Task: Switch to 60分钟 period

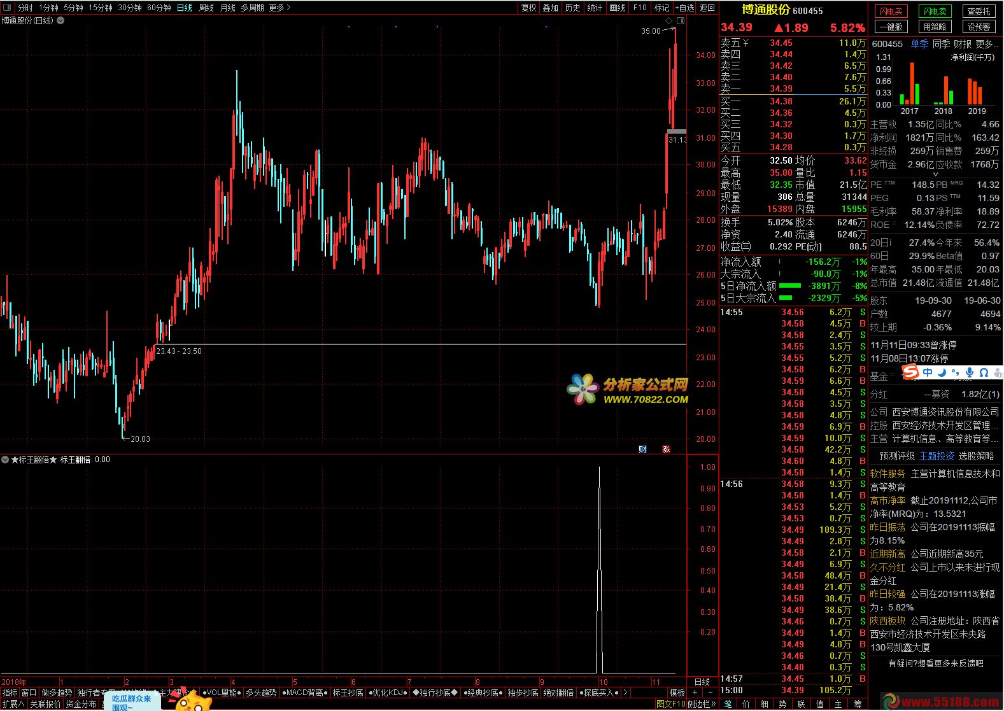Action: pyautogui.click(x=159, y=8)
